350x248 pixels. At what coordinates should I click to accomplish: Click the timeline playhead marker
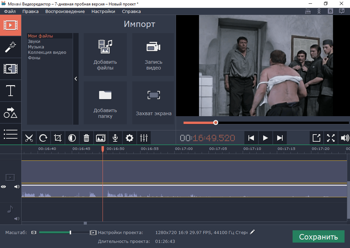103,149
